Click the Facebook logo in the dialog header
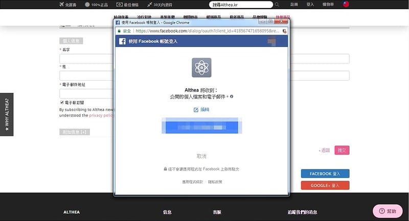This screenshot has height=221, width=409. coord(122,41)
